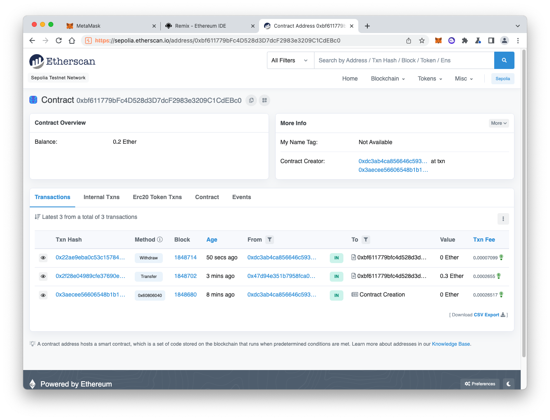Bookmark this page with the star icon

pos(422,40)
